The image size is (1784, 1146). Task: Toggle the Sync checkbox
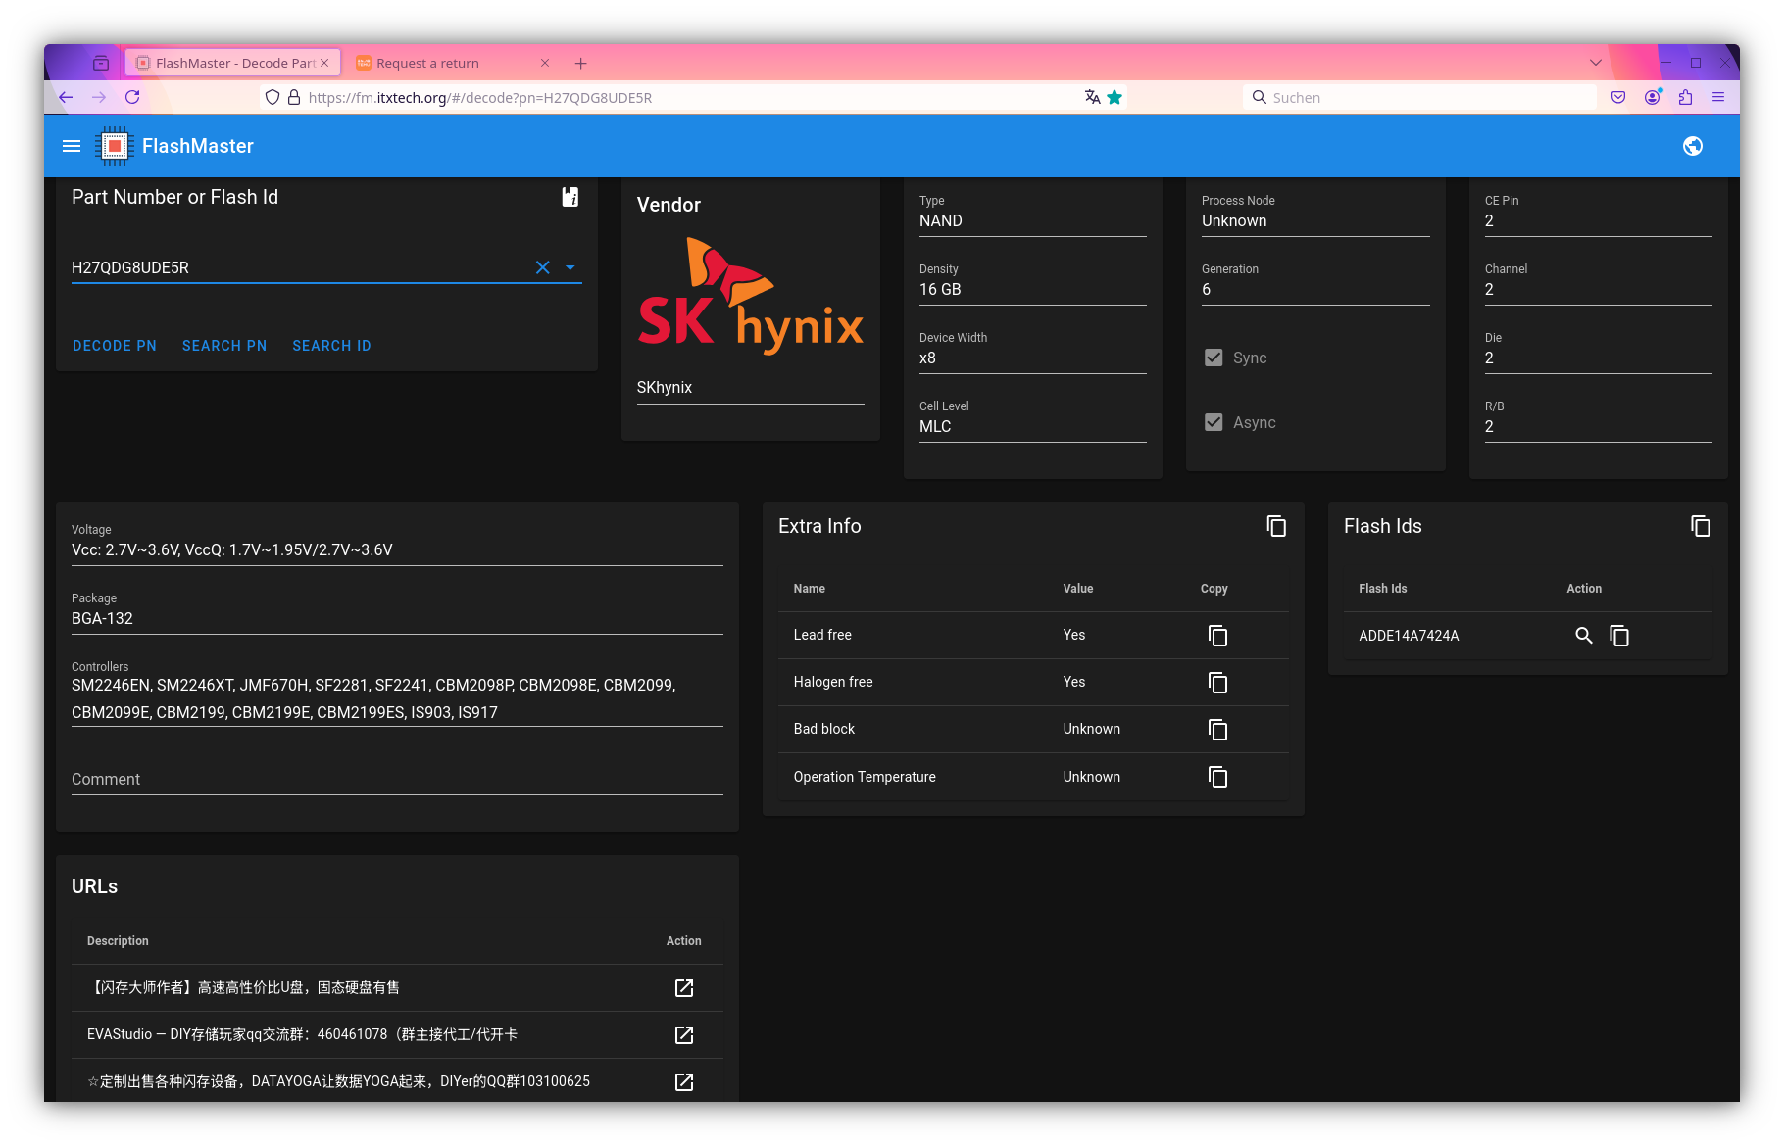click(1214, 358)
